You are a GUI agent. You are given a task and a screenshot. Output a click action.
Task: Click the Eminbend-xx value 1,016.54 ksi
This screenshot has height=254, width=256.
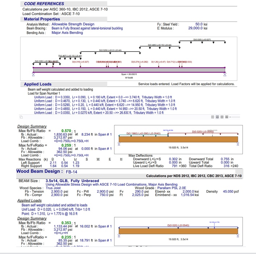point(190,195)
